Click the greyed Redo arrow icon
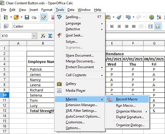 [139, 17]
